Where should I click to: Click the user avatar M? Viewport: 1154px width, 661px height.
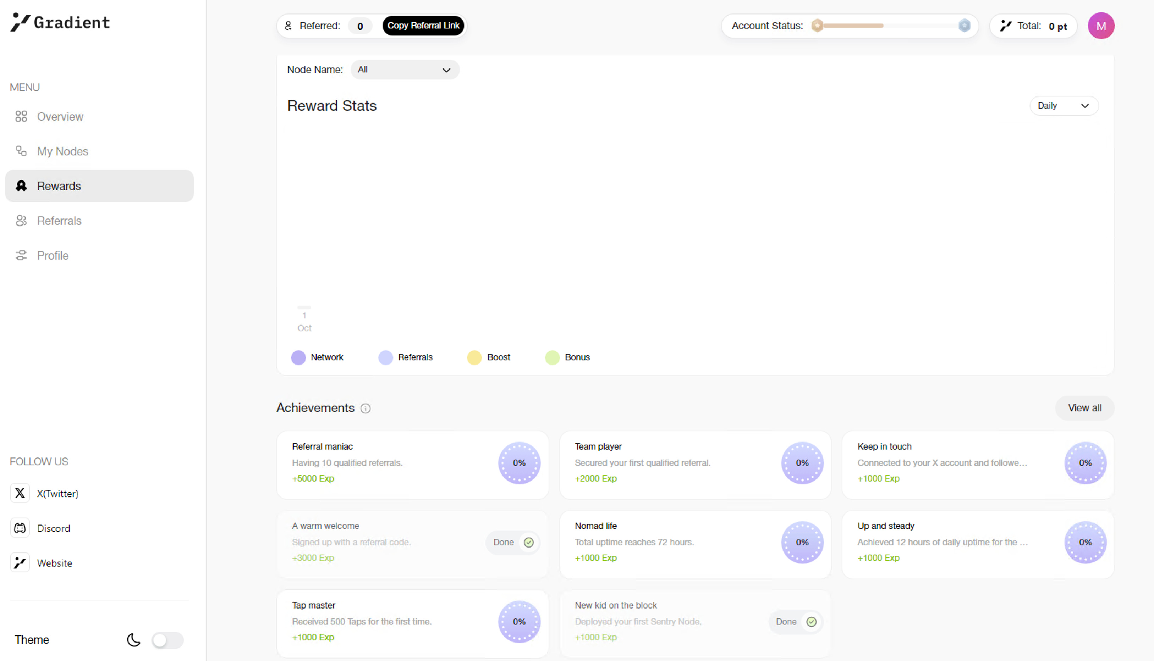point(1101,26)
